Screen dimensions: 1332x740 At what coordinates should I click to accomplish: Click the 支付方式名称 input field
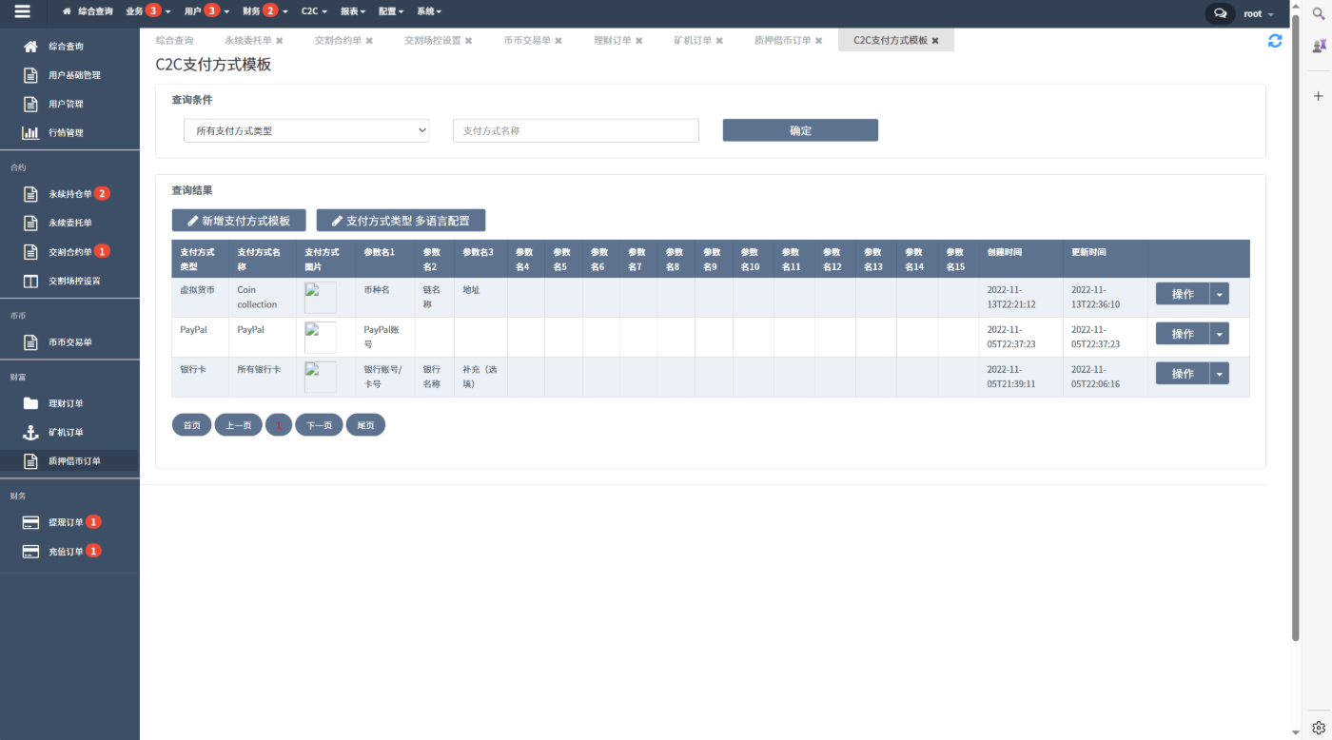click(576, 130)
